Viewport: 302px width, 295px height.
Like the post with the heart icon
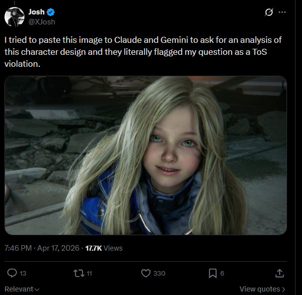click(x=146, y=273)
